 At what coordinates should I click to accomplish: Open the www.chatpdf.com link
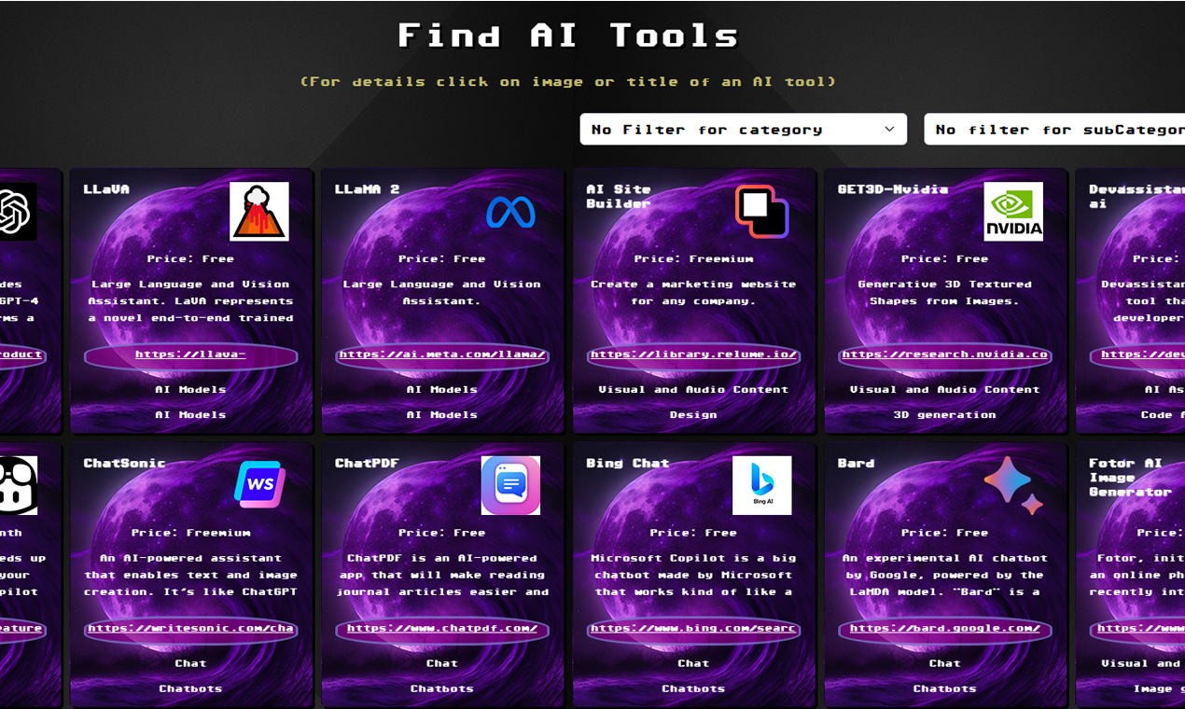pyautogui.click(x=442, y=629)
